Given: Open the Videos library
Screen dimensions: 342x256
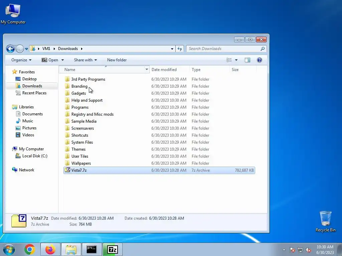Looking at the screenshot, I should coord(25,135).
